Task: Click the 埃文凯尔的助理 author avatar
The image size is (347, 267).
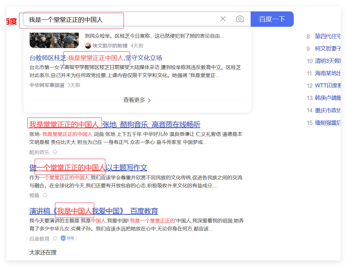Action: (88, 46)
